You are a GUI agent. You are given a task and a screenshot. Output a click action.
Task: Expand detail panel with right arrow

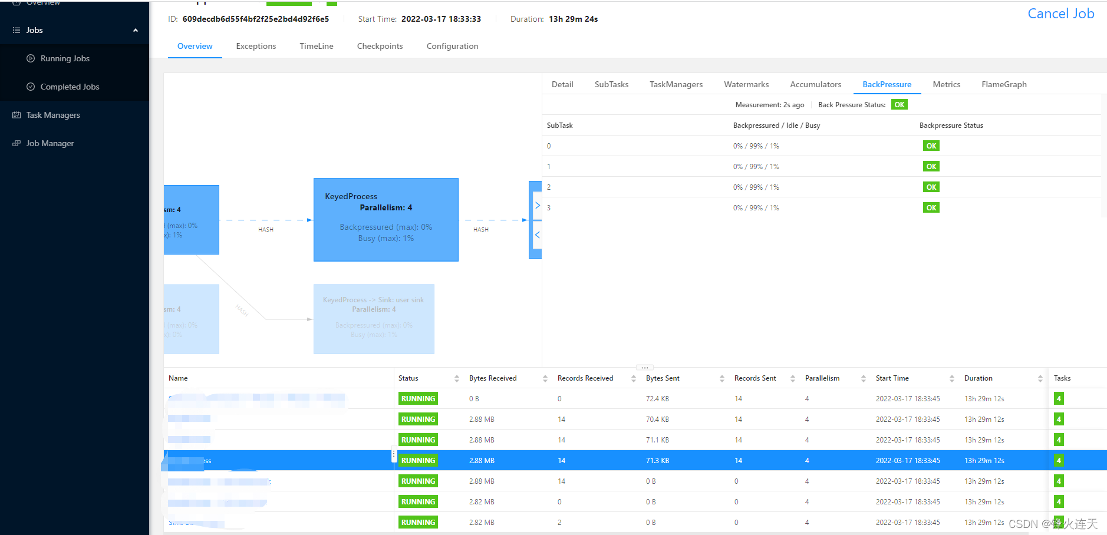click(x=537, y=206)
